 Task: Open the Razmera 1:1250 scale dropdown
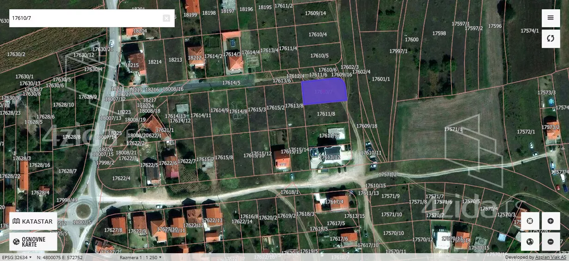[141, 257]
